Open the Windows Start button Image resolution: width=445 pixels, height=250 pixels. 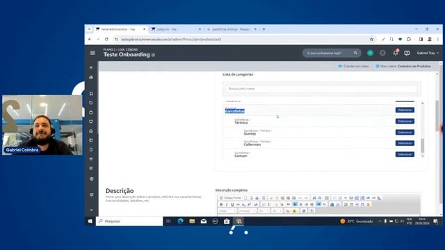coord(90,221)
